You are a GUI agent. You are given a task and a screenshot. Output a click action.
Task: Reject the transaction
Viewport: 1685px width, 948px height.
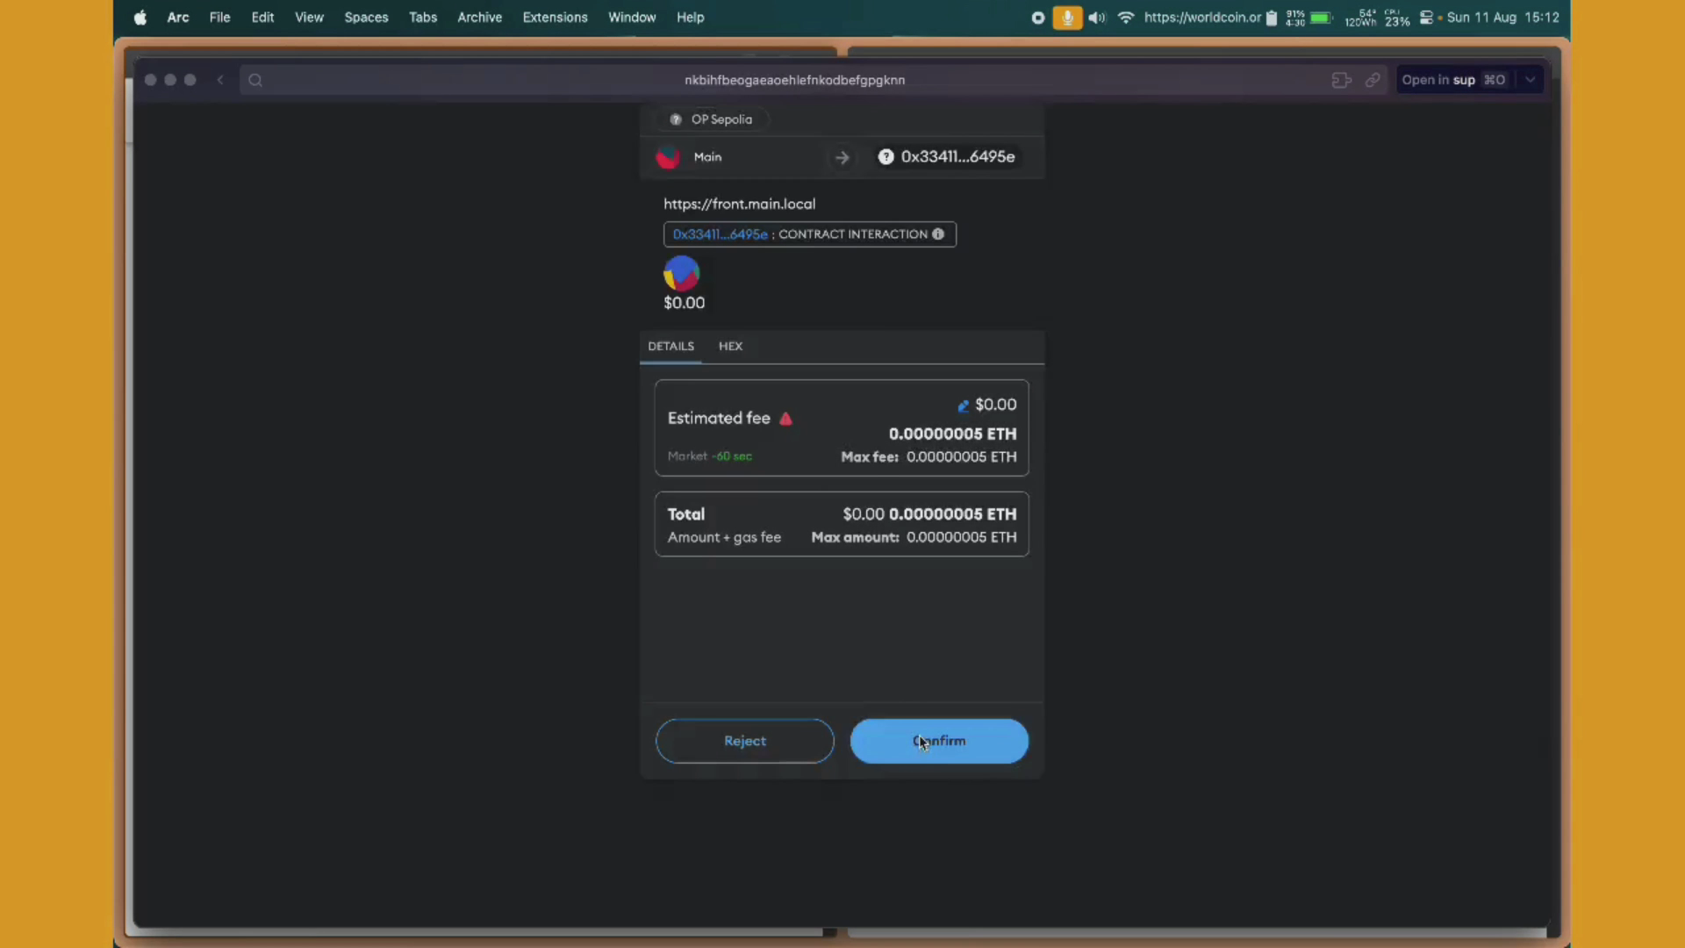pyautogui.click(x=744, y=741)
